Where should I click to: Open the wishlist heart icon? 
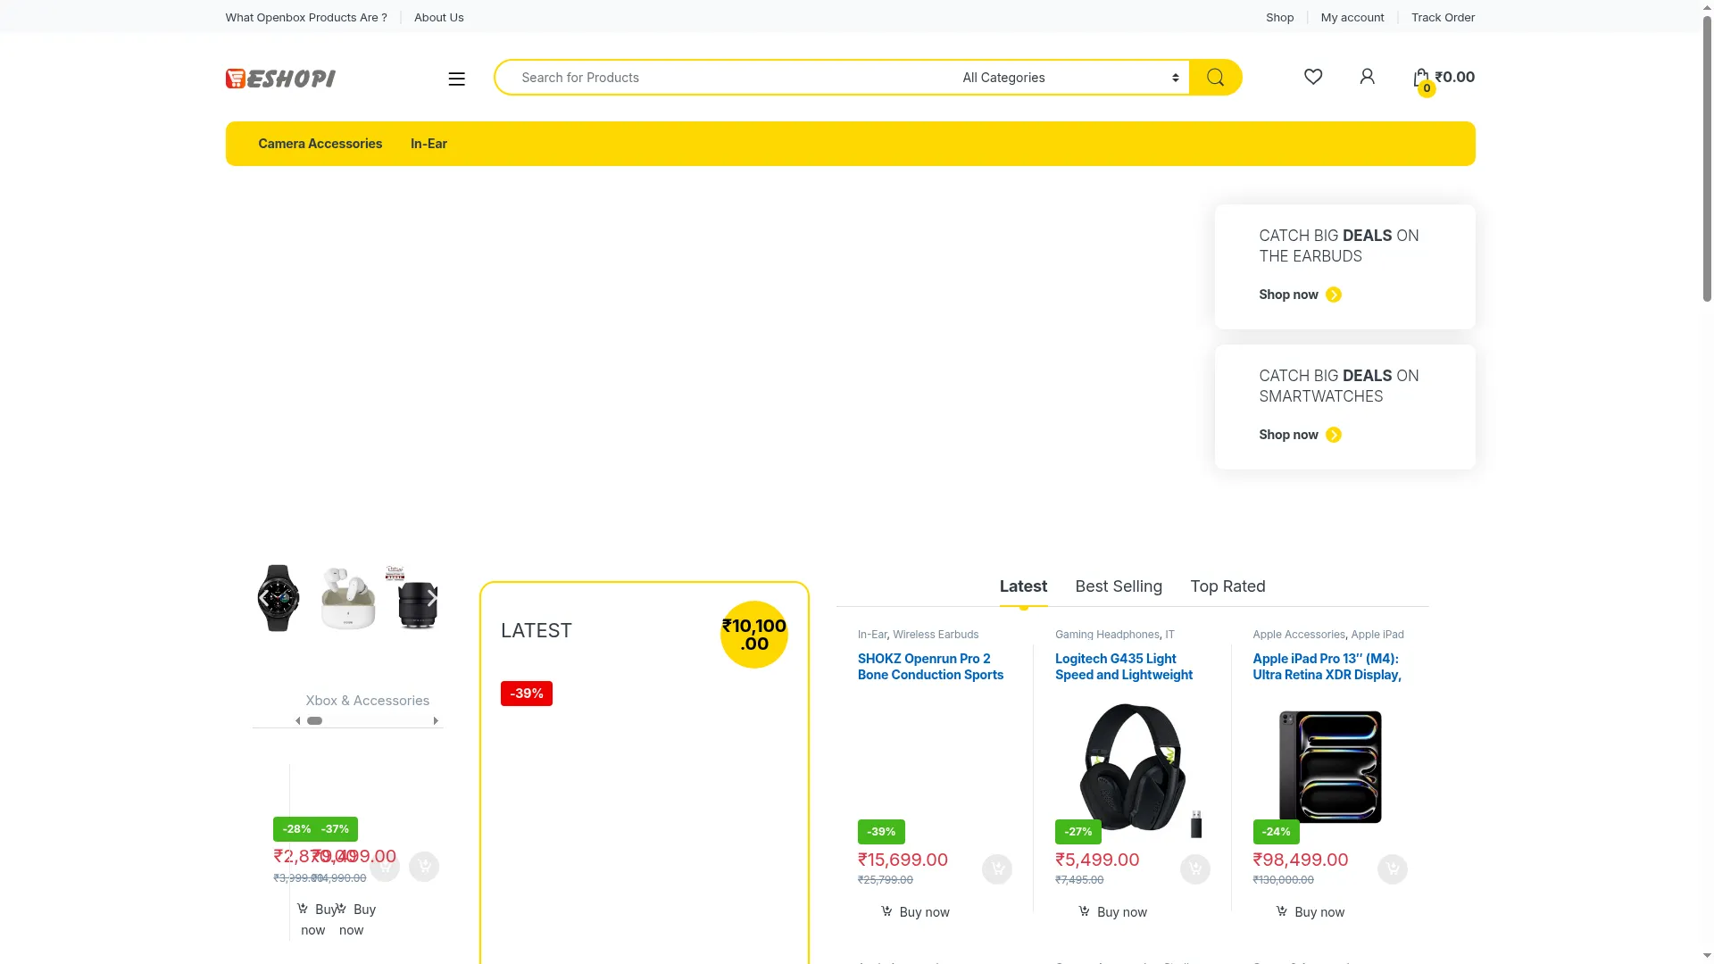1313,77
